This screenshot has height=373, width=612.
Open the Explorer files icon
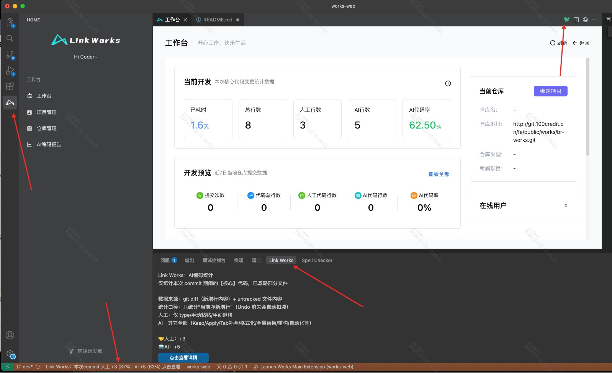pos(10,22)
